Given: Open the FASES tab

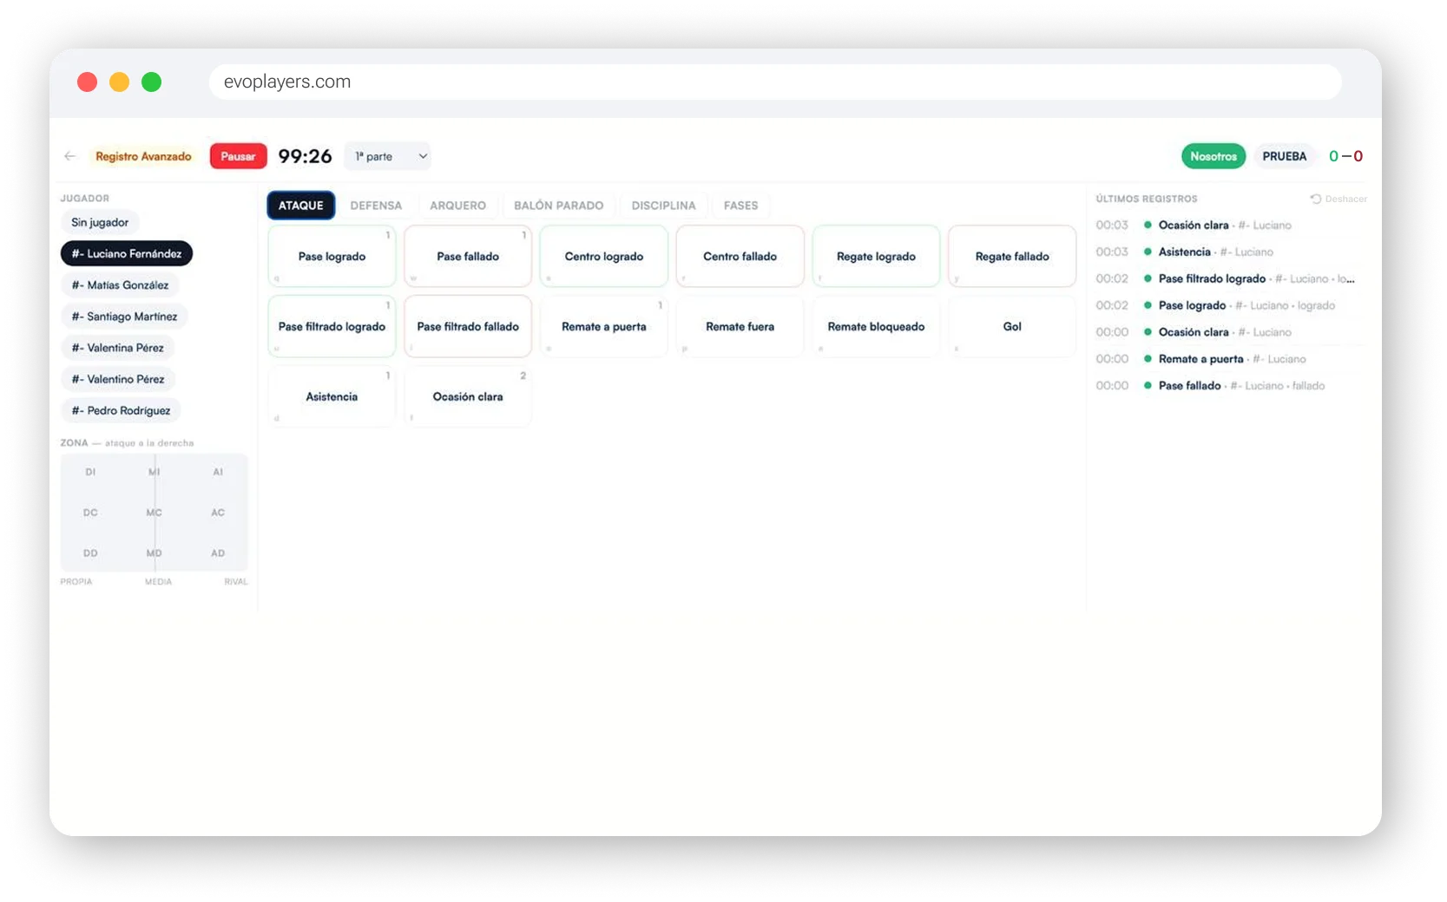Looking at the screenshot, I should click(x=740, y=206).
